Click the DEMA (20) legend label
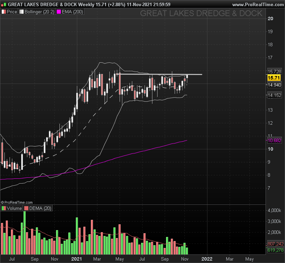285x263 pixels. click(40, 208)
